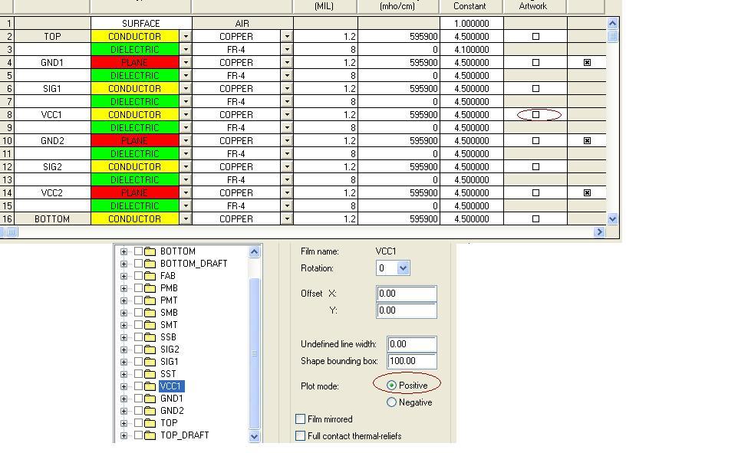Check the VCC1 layer artwork checkbox
Screen dimensions: 738x453
coord(536,115)
